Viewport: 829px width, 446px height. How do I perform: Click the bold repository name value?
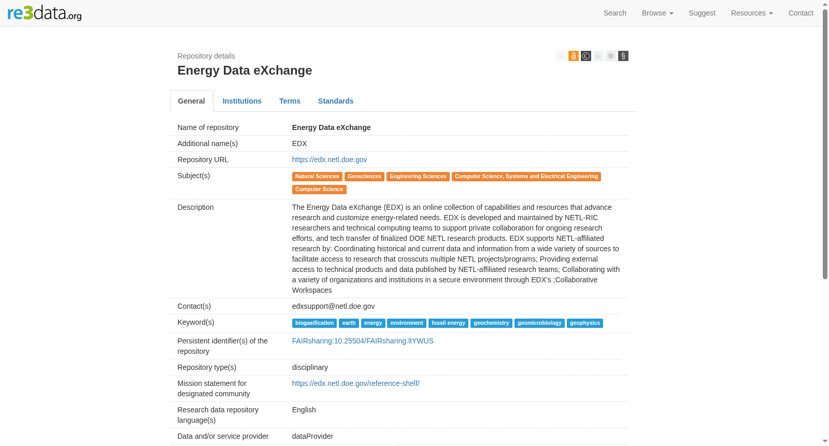click(332, 127)
